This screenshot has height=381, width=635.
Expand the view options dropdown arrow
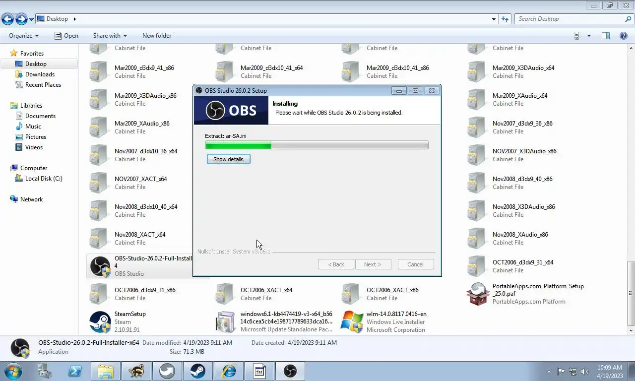(589, 36)
